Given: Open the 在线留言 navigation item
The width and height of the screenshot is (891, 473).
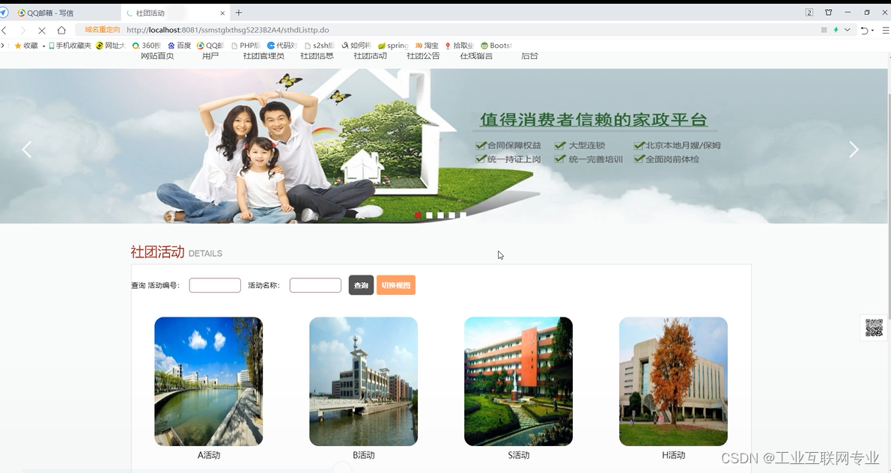Looking at the screenshot, I should pyautogui.click(x=476, y=55).
